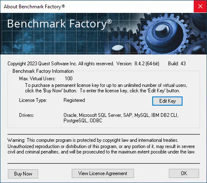Click the Benchmark Factory banner heading

click(59, 24)
